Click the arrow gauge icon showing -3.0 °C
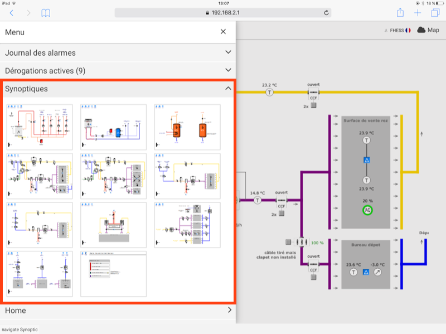This screenshot has width=446, height=334. [x=377, y=272]
